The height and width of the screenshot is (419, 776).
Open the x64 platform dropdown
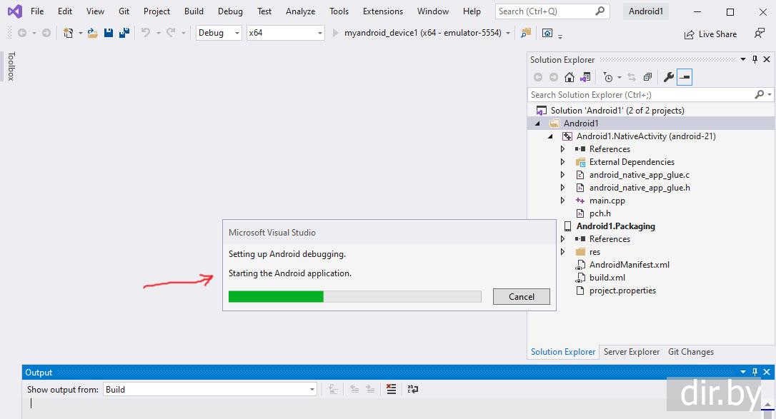coord(285,33)
